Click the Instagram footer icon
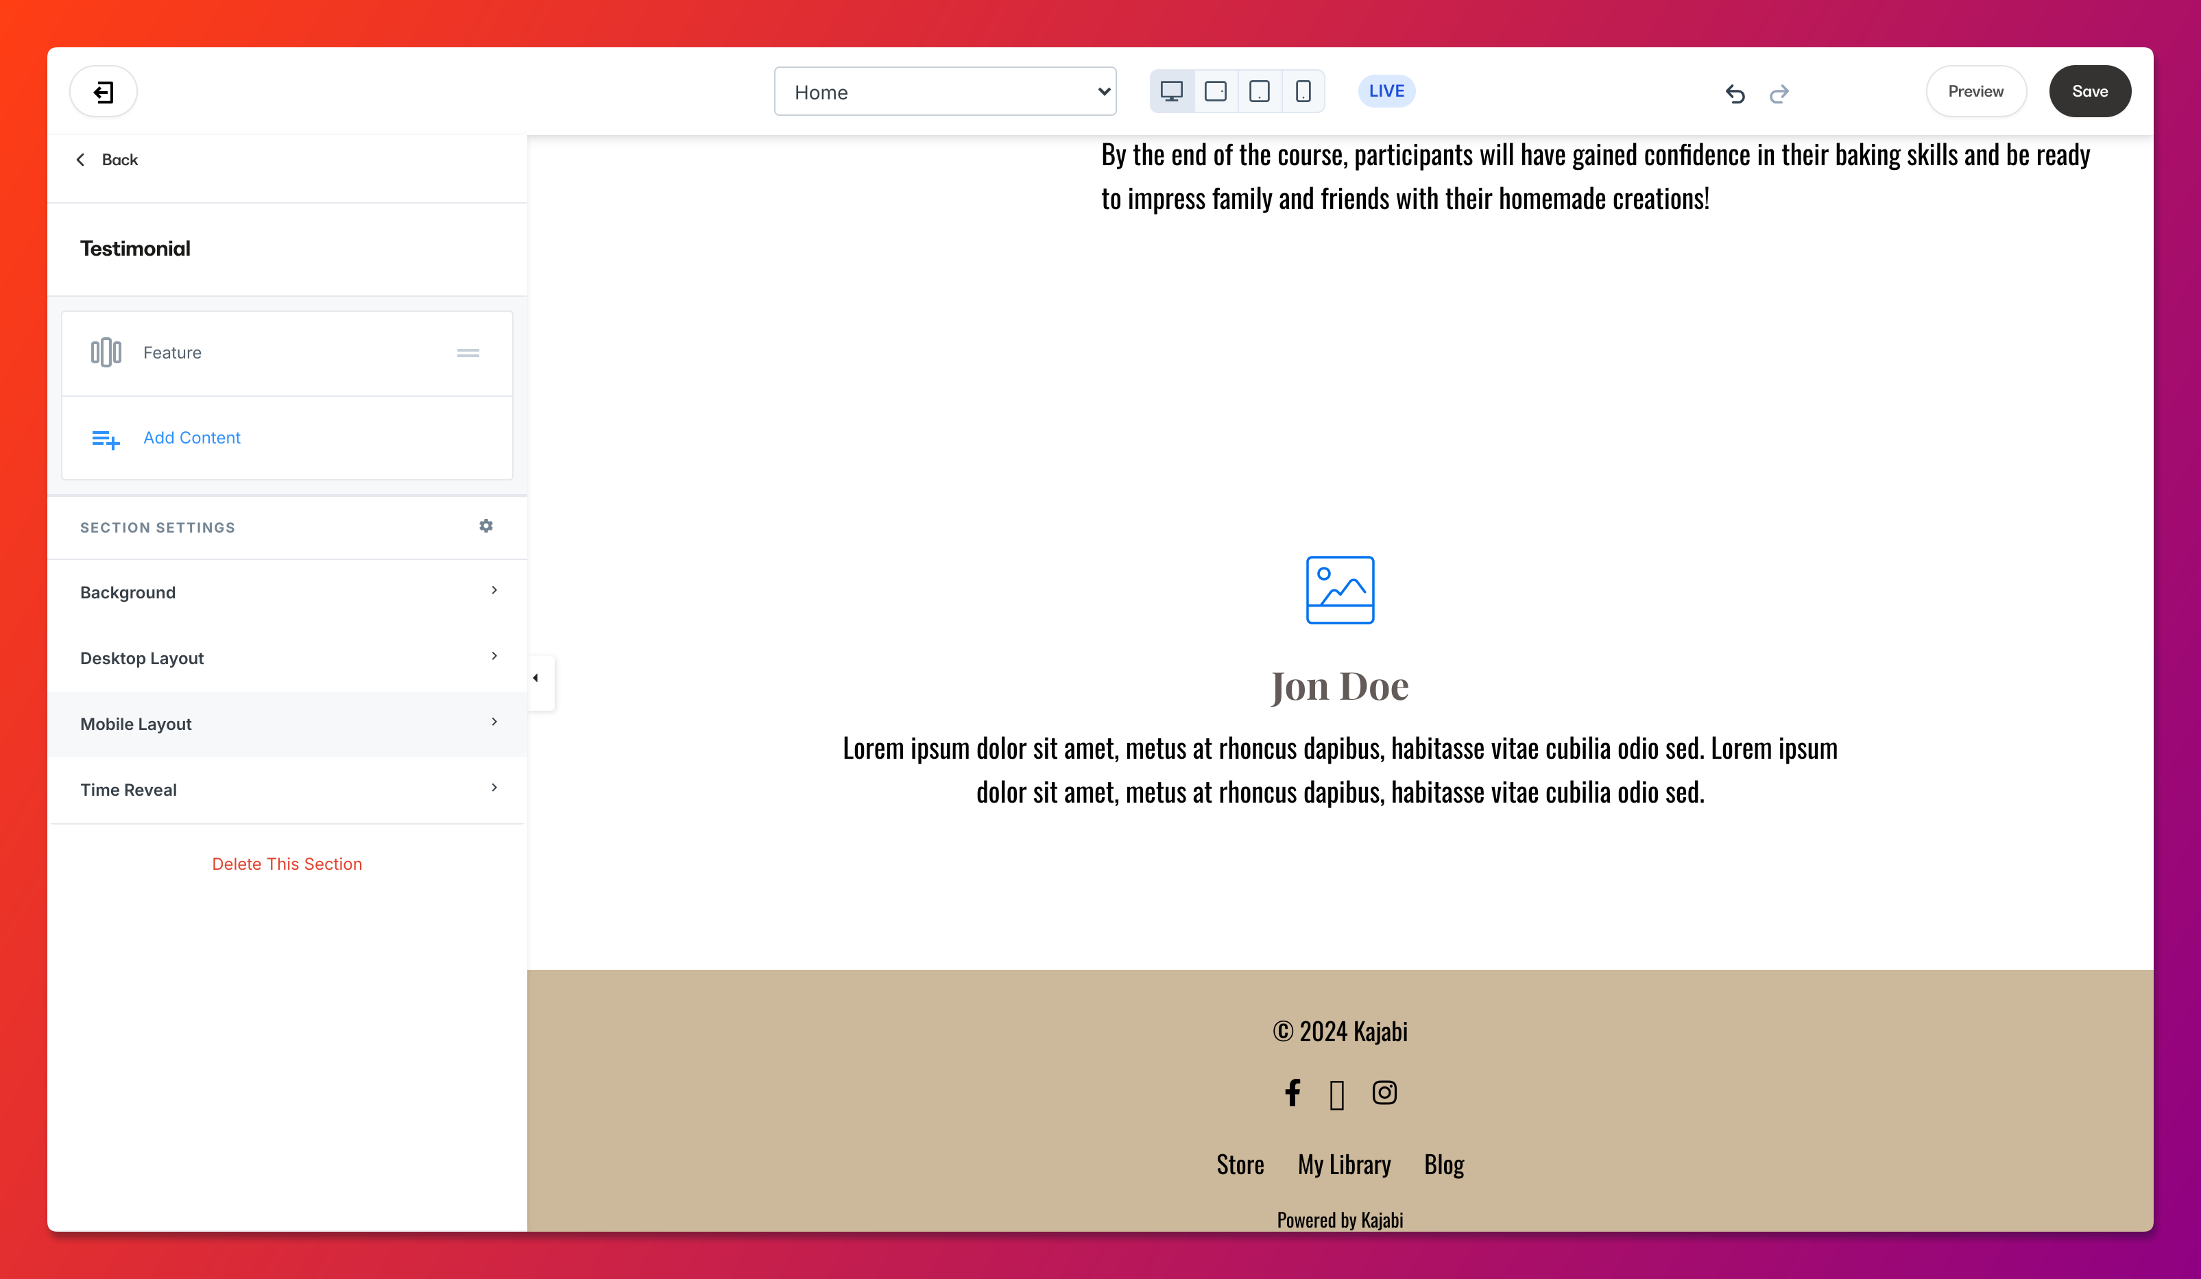2201x1279 pixels. [x=1384, y=1092]
